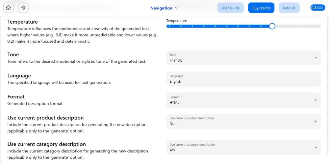Click the credits card icon showing 1379

314,8
